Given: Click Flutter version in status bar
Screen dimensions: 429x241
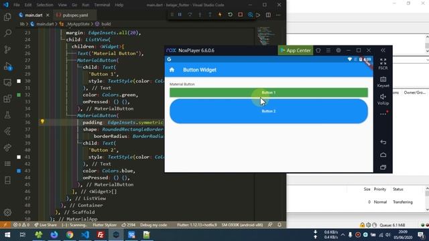Looking at the screenshot, I should click(x=196, y=225).
